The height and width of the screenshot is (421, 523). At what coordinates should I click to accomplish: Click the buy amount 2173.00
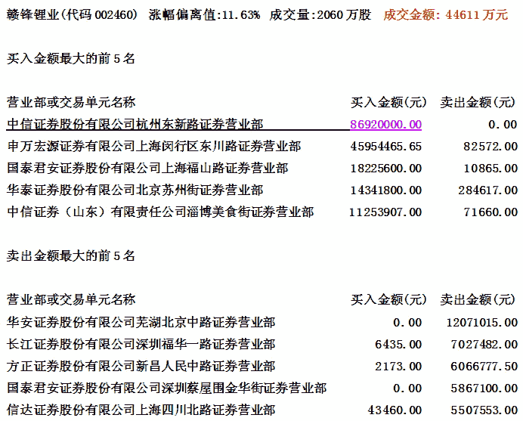(398, 367)
